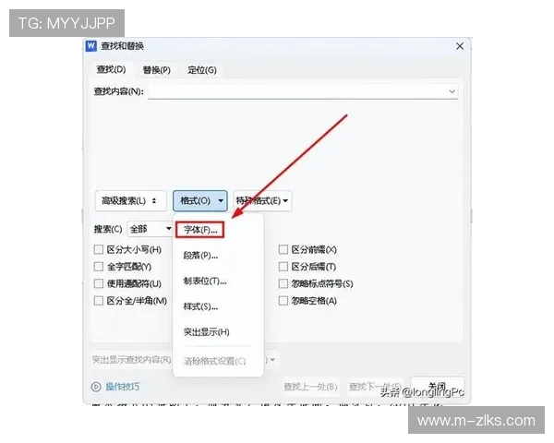Click the play-circle icon beside 操作技巧
The width and height of the screenshot is (554, 443).
96,387
